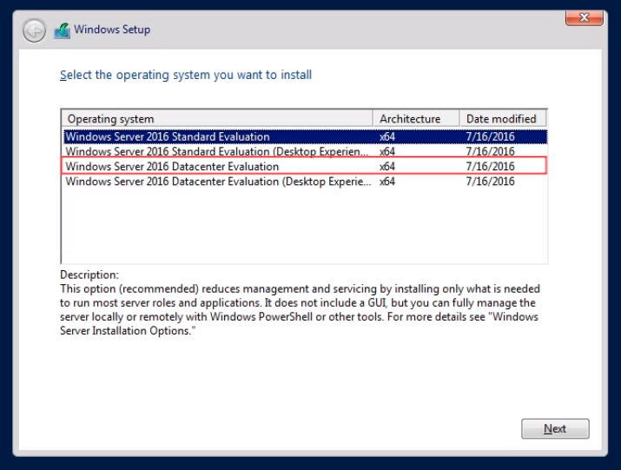Click the Architecture column header
The width and height of the screenshot is (621, 470).
(x=416, y=119)
